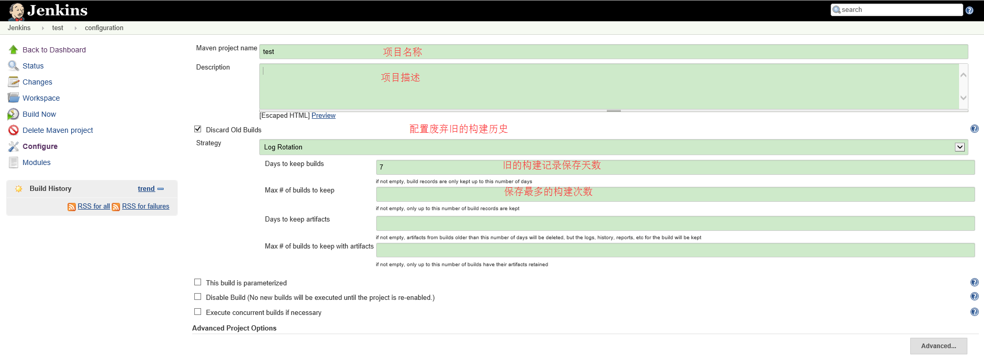This screenshot has width=984, height=358.
Task: Click the Modules document icon
Action: tap(14, 162)
